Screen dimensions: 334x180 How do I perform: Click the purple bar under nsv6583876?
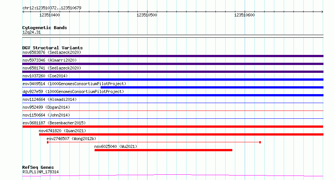pyautogui.click(x=173, y=56)
